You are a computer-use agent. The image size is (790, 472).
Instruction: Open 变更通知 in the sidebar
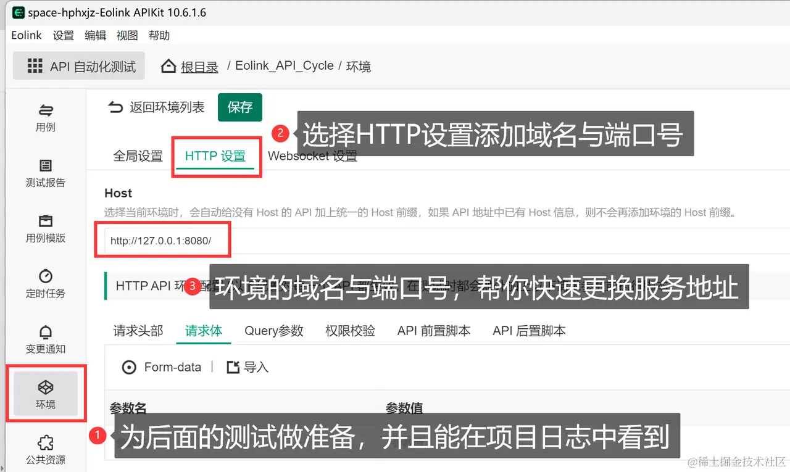pyautogui.click(x=46, y=339)
